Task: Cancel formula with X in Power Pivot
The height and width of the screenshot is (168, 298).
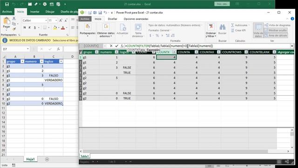Action: pyautogui.click(x=111, y=46)
